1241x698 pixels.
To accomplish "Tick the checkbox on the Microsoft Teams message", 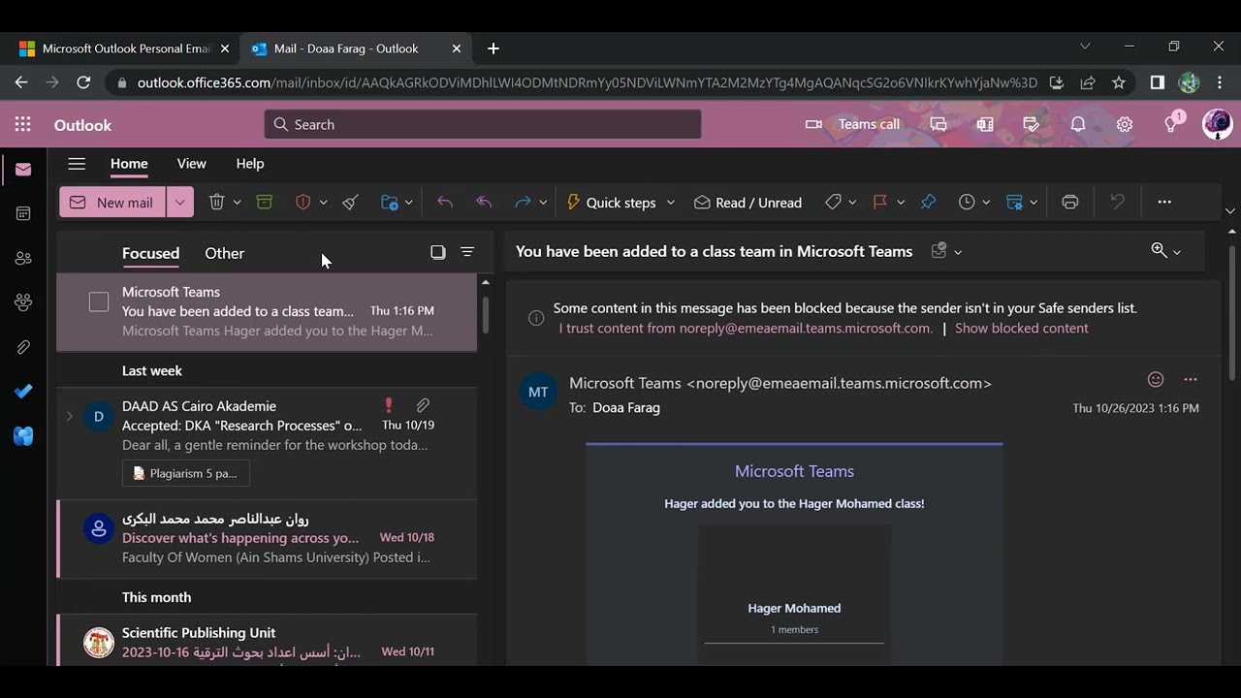I will coord(99,302).
